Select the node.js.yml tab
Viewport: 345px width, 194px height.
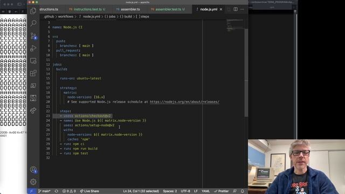click(209, 9)
